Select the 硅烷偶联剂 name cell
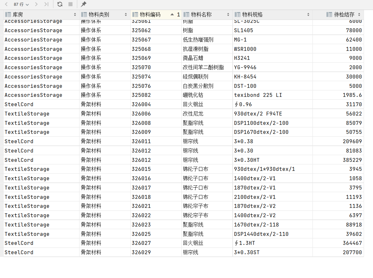This screenshot has height=278, width=373. 207,77
